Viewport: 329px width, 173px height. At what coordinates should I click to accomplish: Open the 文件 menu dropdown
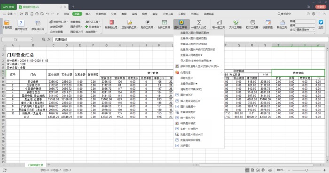(9, 14)
